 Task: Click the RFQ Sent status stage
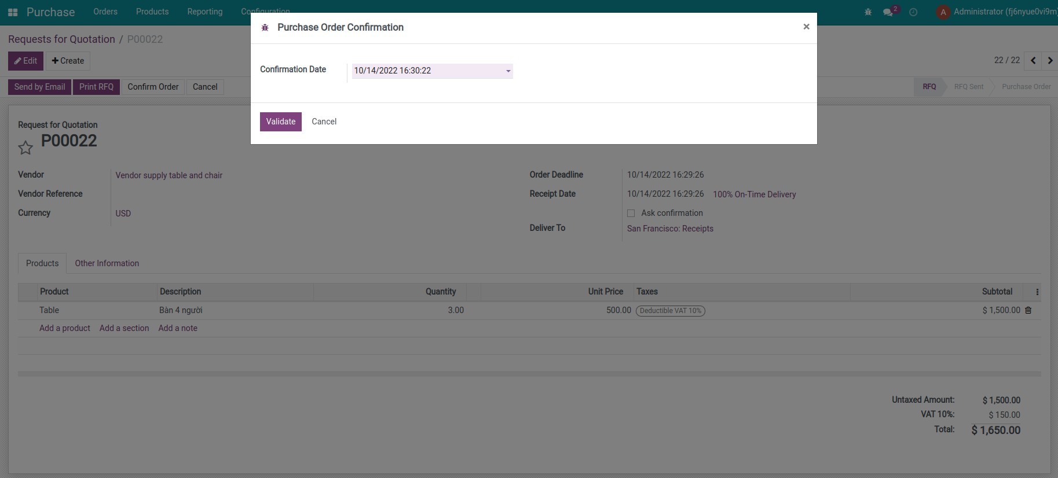tap(969, 87)
